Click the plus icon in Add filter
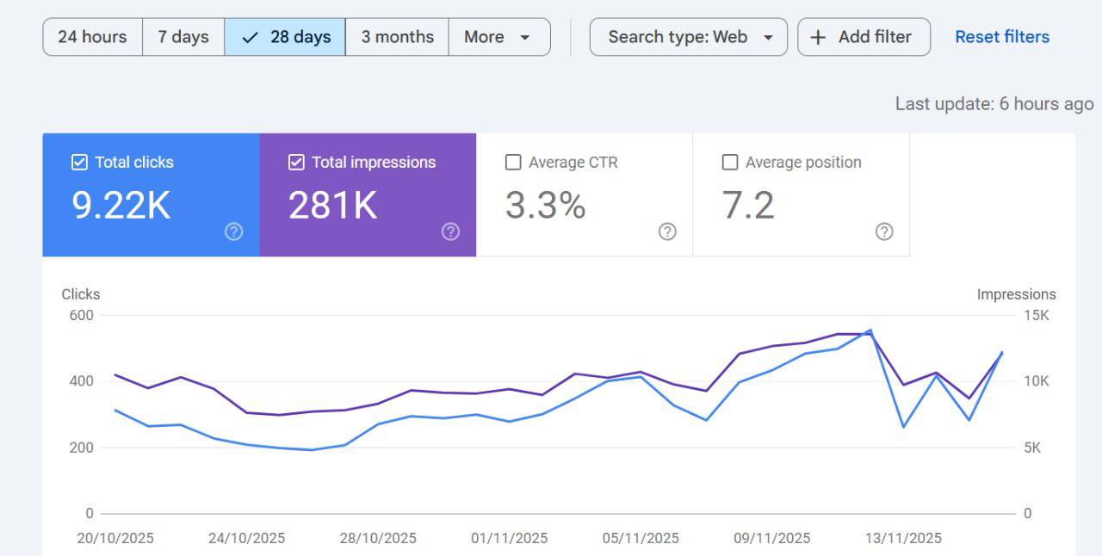1102x556 pixels. [819, 37]
